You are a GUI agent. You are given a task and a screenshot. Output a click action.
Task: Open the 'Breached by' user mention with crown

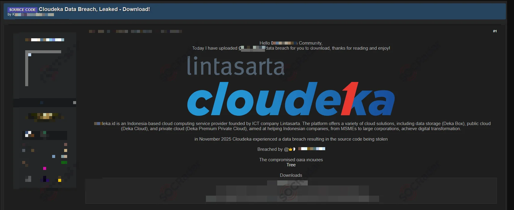coord(305,149)
